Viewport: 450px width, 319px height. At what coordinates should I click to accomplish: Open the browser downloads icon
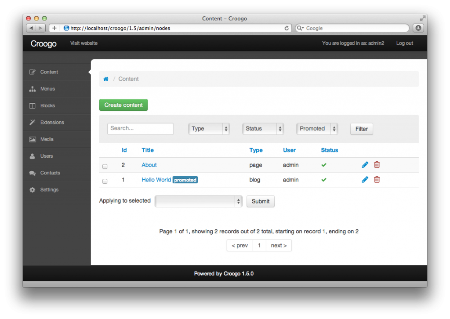(x=418, y=28)
